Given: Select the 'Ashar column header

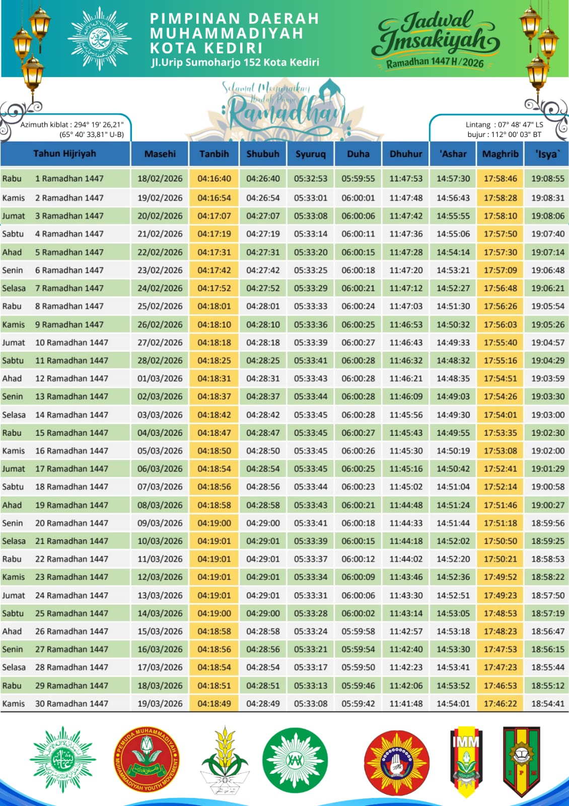Looking at the screenshot, I should (x=453, y=154).
